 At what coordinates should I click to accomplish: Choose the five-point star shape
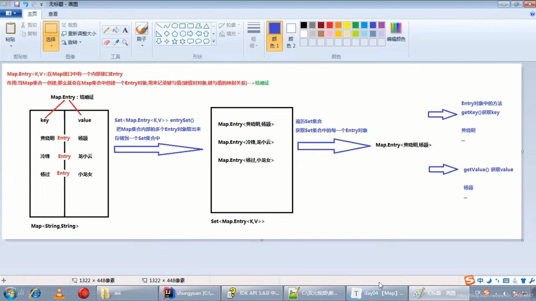point(175,42)
